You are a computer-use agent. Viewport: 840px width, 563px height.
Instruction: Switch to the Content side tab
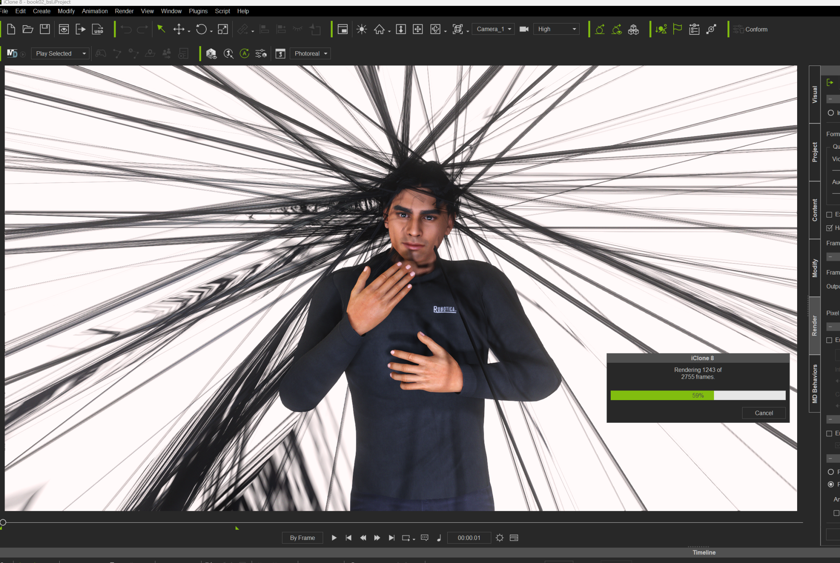click(x=815, y=210)
